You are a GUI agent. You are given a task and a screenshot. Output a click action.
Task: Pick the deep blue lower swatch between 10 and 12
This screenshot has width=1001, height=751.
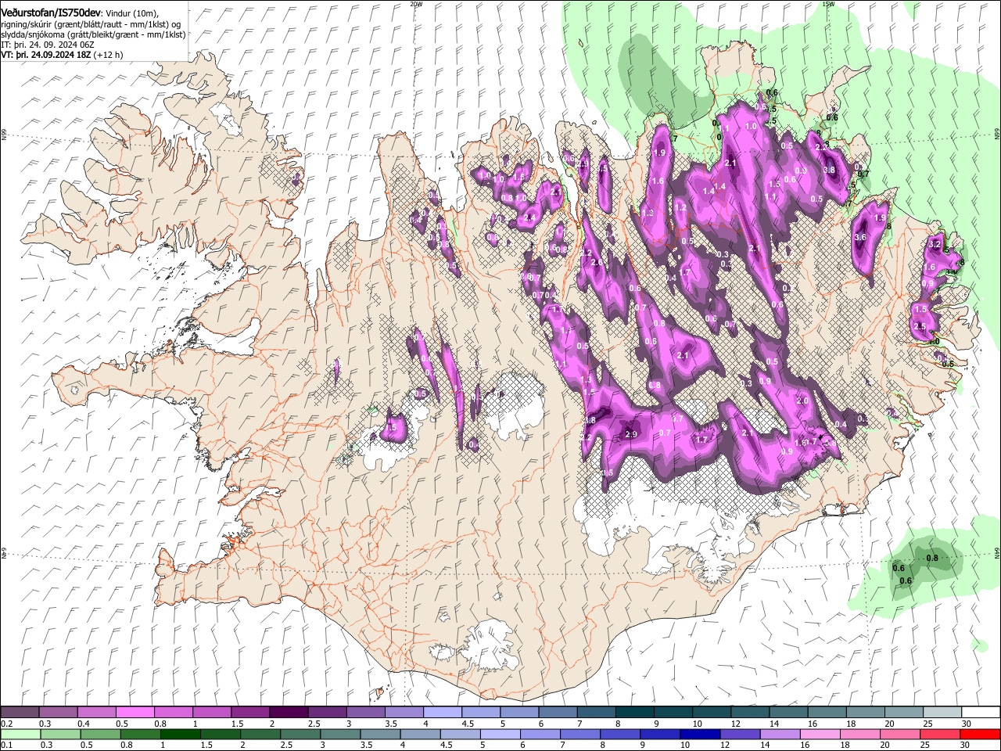[700, 734]
